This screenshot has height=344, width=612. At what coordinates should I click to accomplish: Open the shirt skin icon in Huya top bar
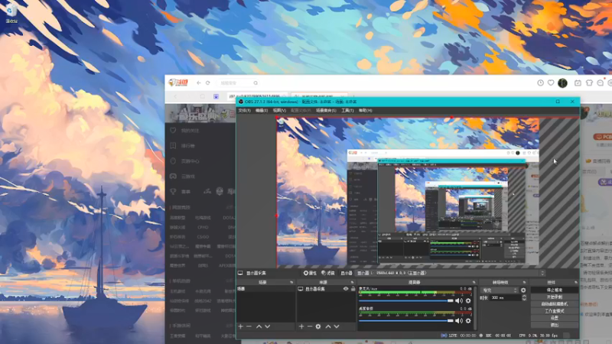(x=589, y=83)
